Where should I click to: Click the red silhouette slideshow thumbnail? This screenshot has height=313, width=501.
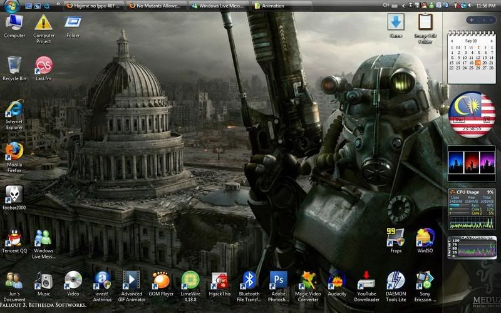point(472,163)
